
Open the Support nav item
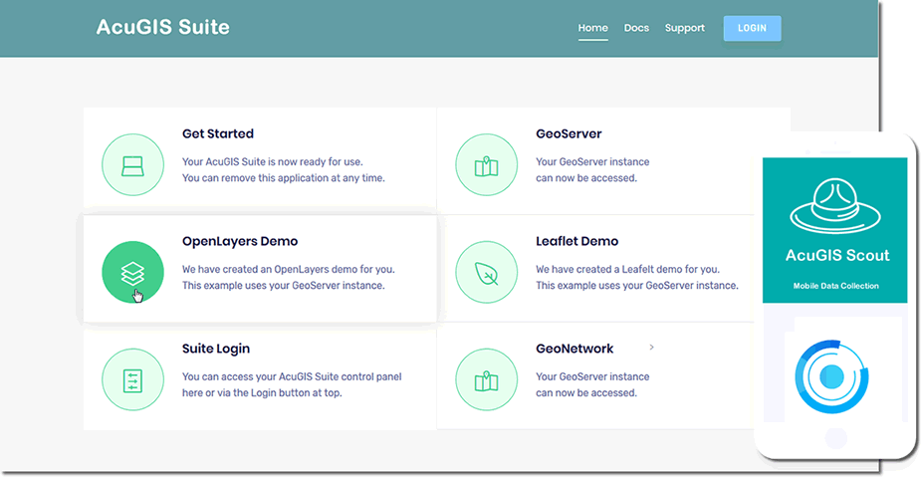(x=684, y=28)
